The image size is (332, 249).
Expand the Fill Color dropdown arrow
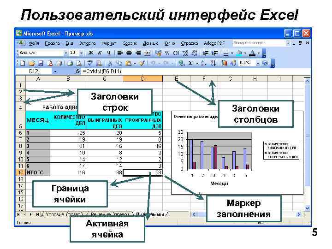pyautogui.click(x=245, y=53)
